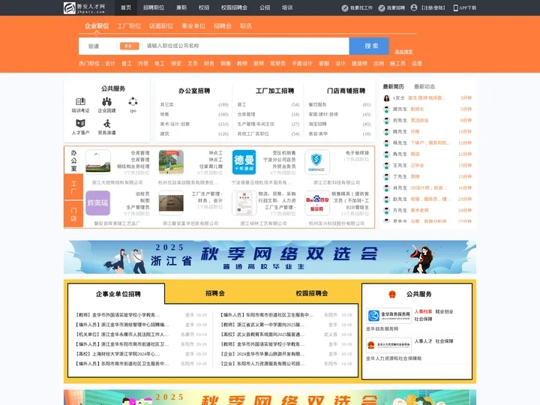Screen dimensions: 540x405
Task: Click hot job keyword 驾驶员
Action: [x=277, y=63]
